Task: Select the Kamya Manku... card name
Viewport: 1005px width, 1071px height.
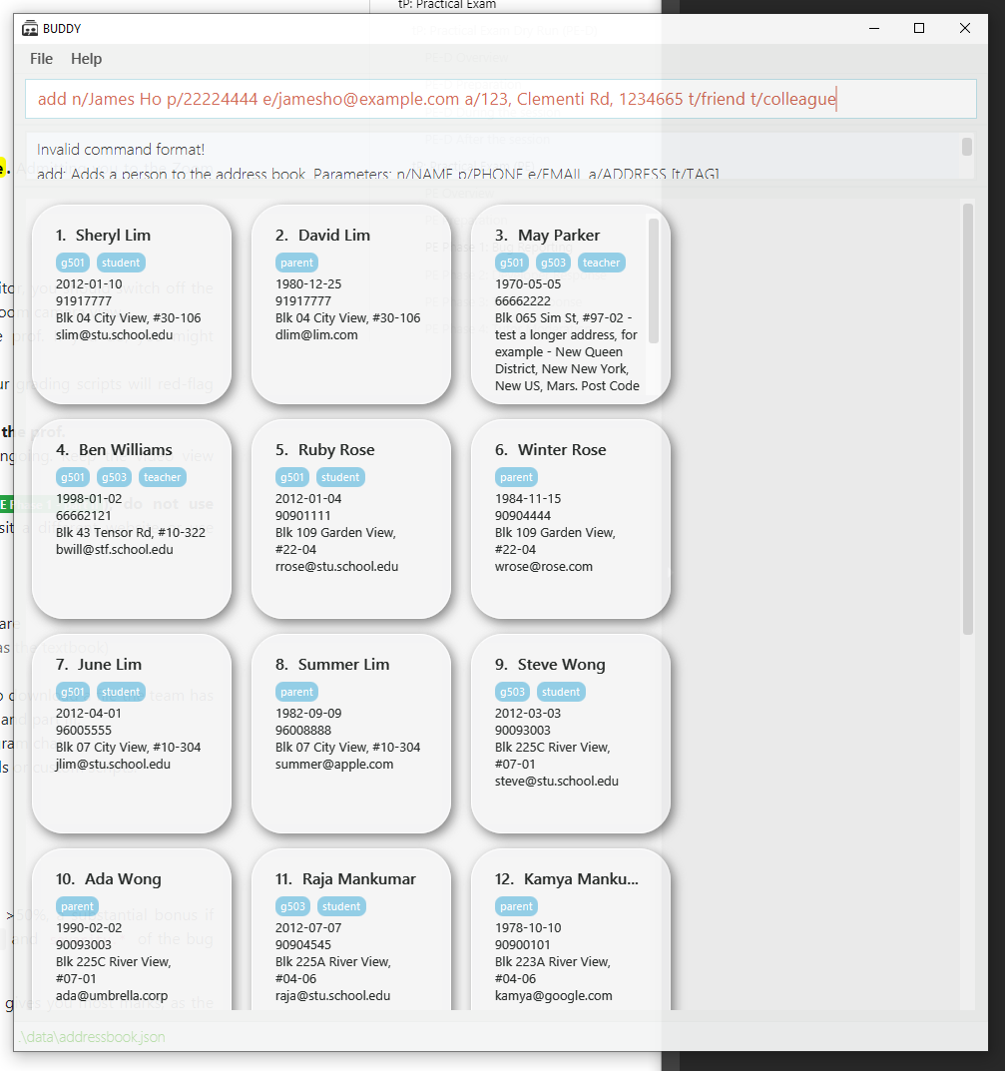Action: pos(581,878)
